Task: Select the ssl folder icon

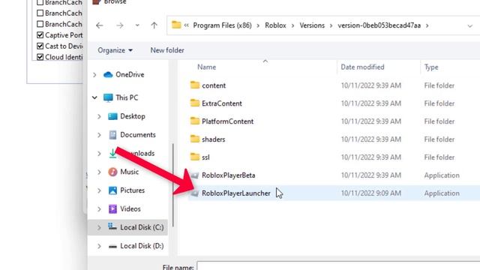Action: (x=195, y=157)
